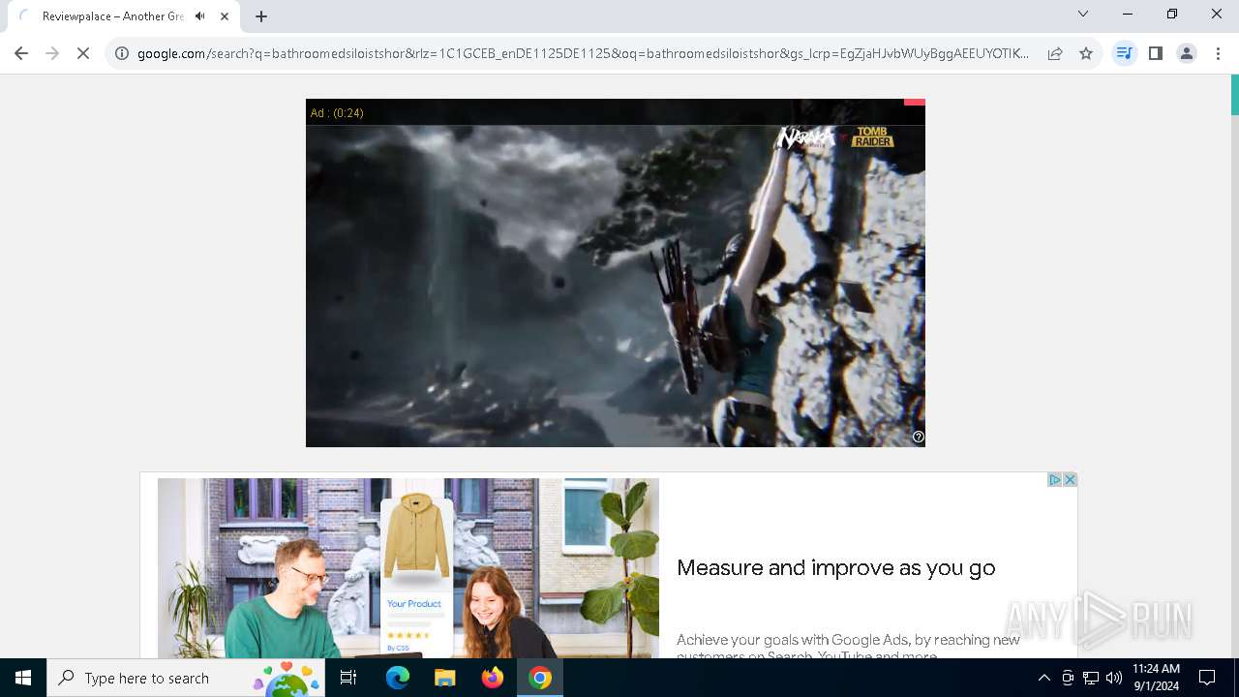Viewport: 1239px width, 697px height.
Task: Open Chrome three-dot menu
Action: (x=1218, y=53)
